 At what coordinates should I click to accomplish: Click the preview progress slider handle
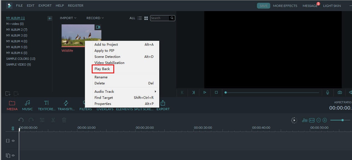coord(226,92)
